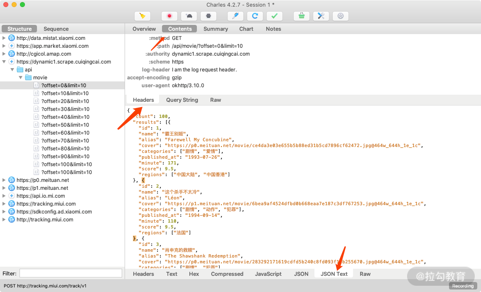This screenshot has height=292, width=481.
Task: Click globe icon of tracking.miui.com https
Action: click(x=12, y=204)
